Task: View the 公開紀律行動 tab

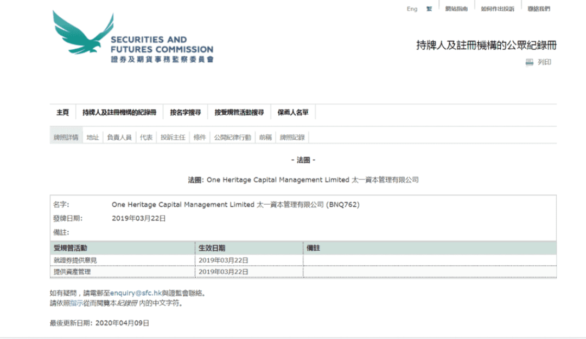Action: (x=232, y=138)
